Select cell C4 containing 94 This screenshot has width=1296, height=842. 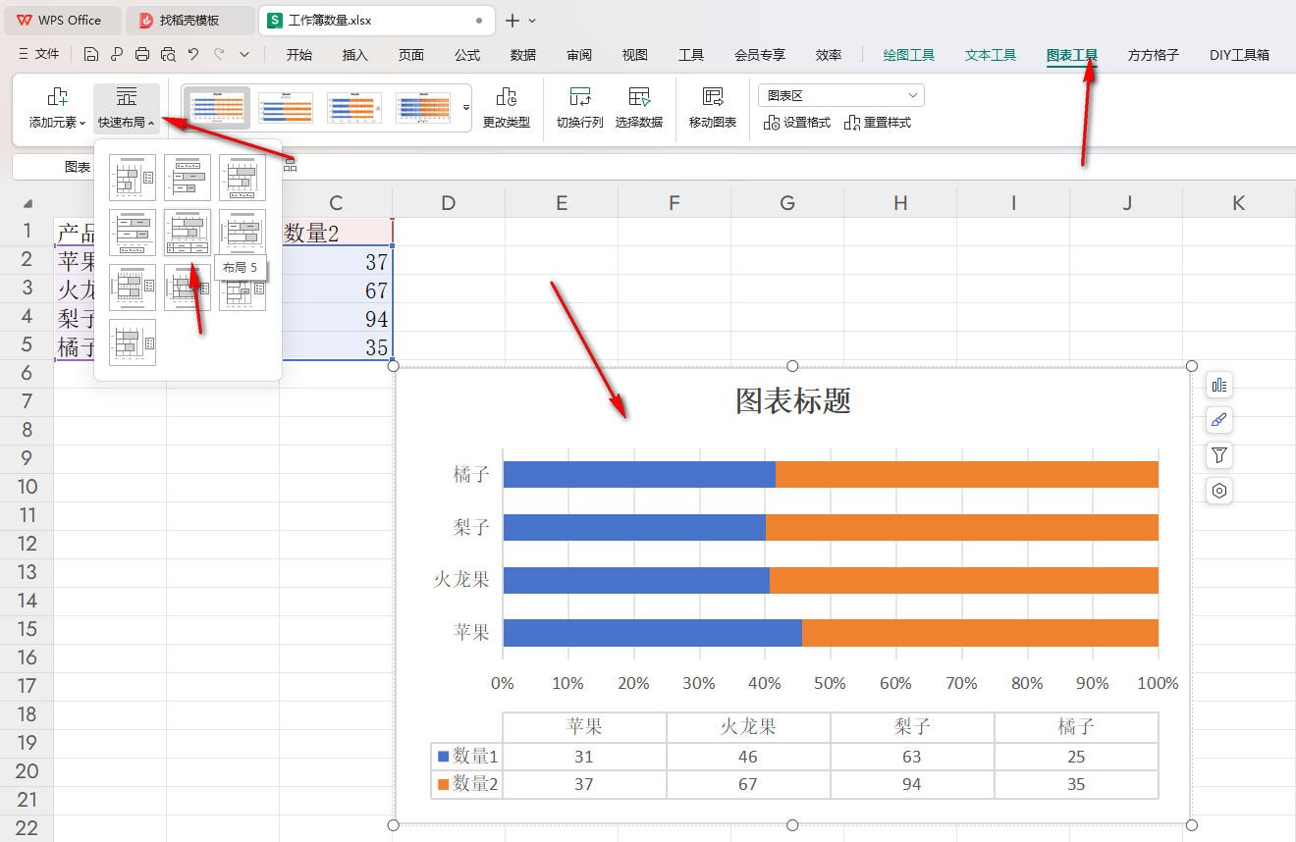point(336,319)
